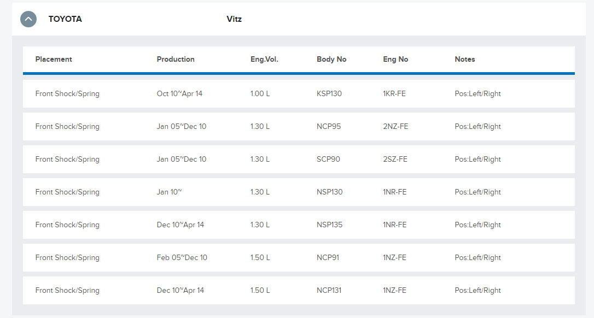Select engine number 1KR-FE
Viewport: 594px width, 318px height.
point(394,93)
